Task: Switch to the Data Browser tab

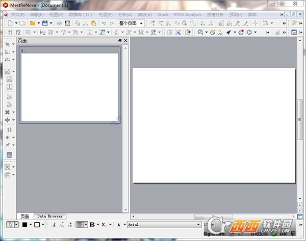Action: (50, 216)
